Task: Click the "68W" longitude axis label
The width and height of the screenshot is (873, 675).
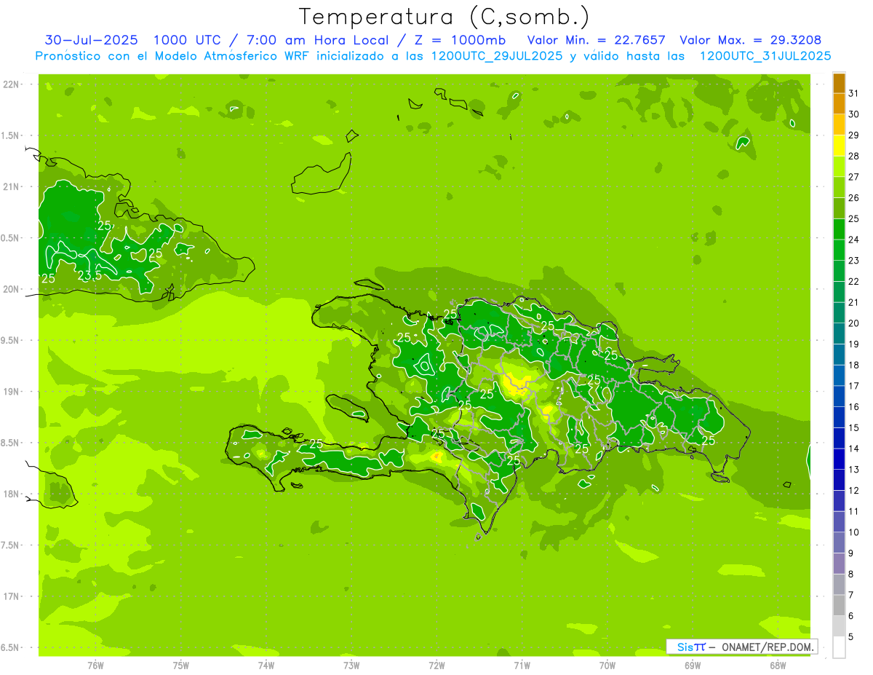Action: click(x=778, y=666)
